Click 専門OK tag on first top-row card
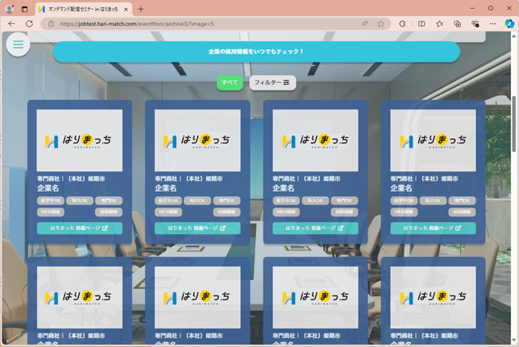Image resolution: width=519 pixels, height=347 pixels. pyautogui.click(x=109, y=200)
